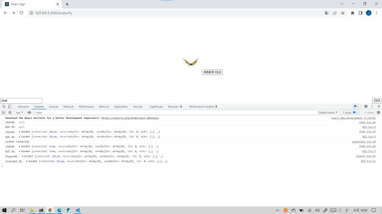
Task: Click the address bar URL
Action: pos(54,13)
